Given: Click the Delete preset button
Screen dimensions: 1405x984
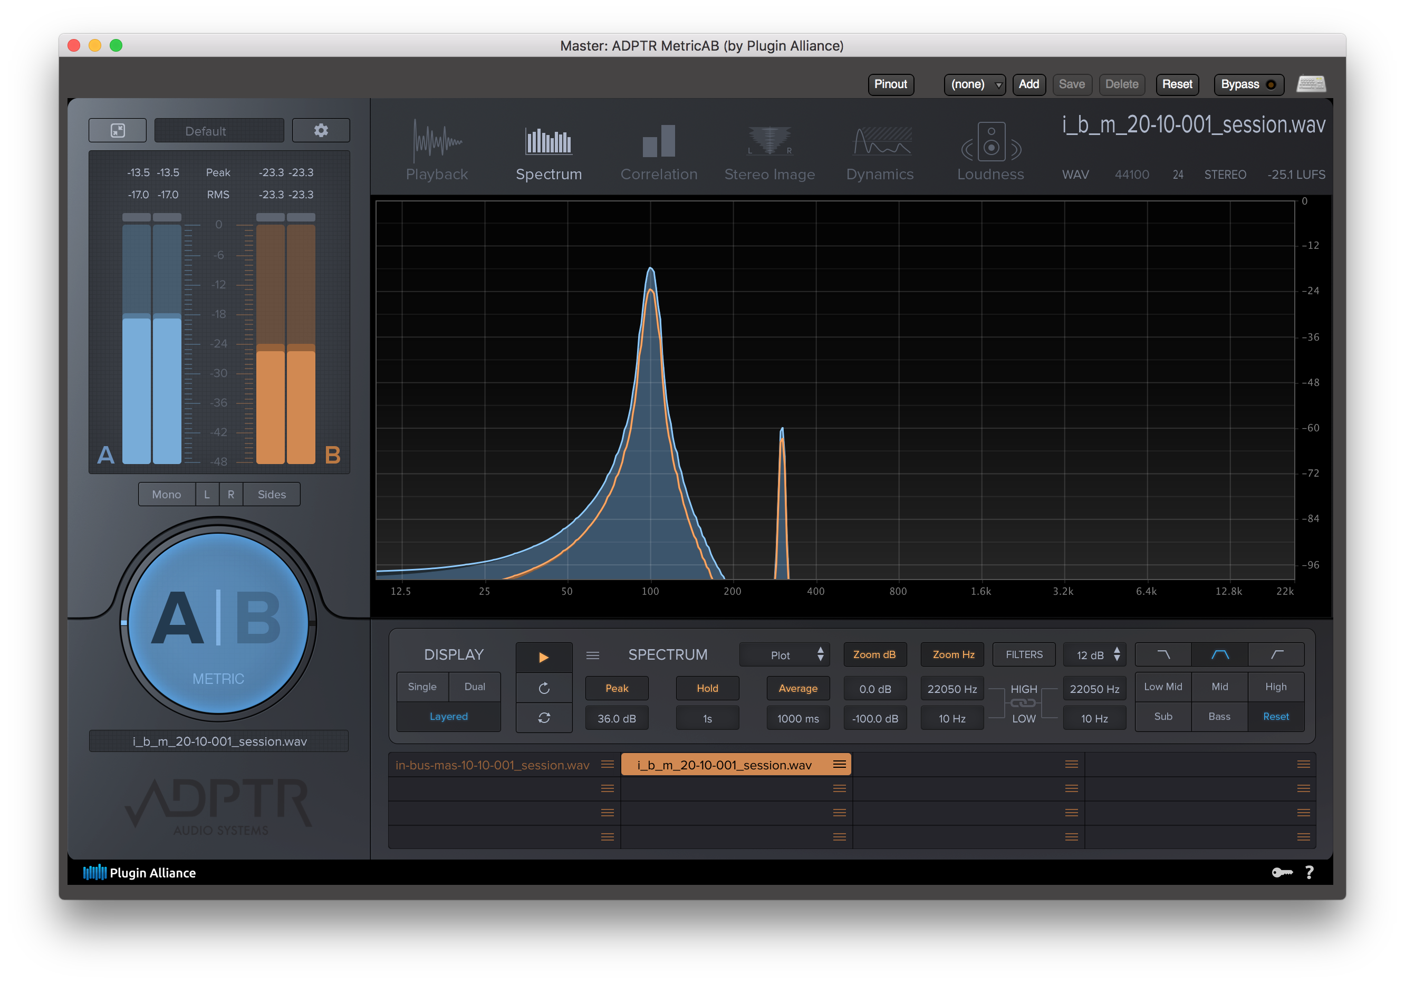Looking at the screenshot, I should (x=1122, y=84).
